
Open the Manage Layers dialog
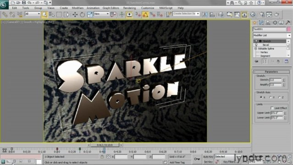tap(221, 15)
